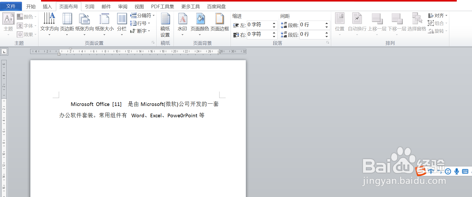The image size is (472, 197).
Task: Increase right indent with up arrow
Action: [274, 33]
